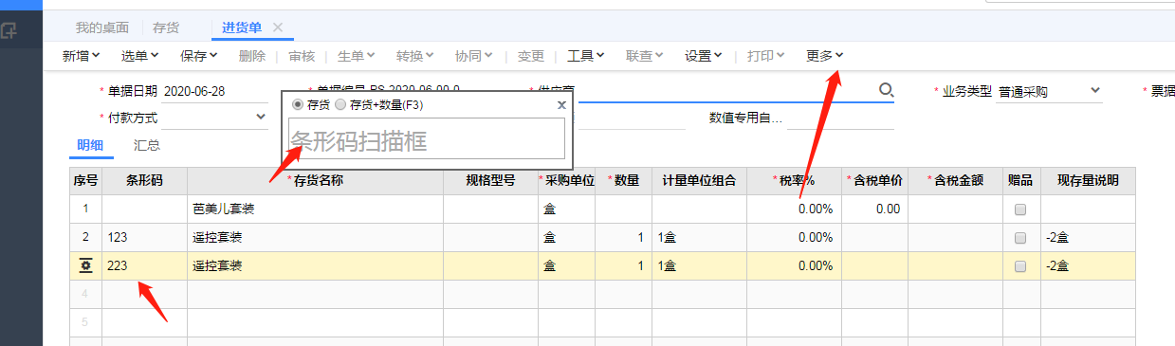Click the 审核 toolbar button
1175x346 pixels.
(302, 56)
